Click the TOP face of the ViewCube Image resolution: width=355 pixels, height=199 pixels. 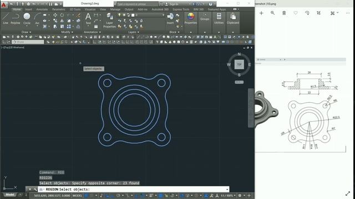tap(239, 64)
